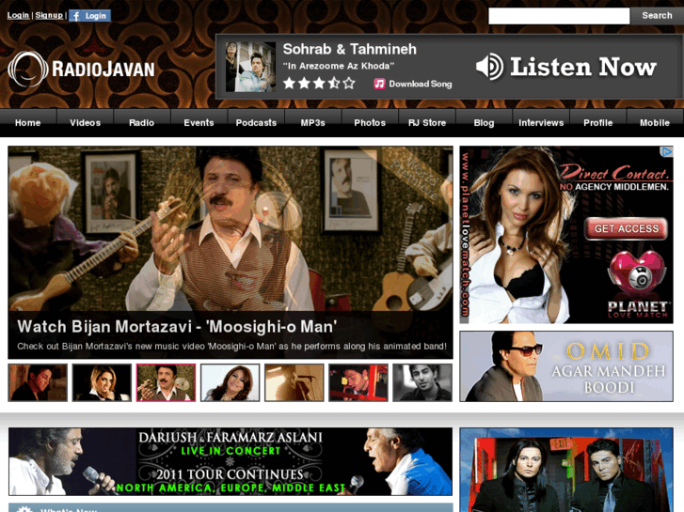Click the speaker icon beside Listen Now
The image size is (684, 512).
(x=489, y=67)
